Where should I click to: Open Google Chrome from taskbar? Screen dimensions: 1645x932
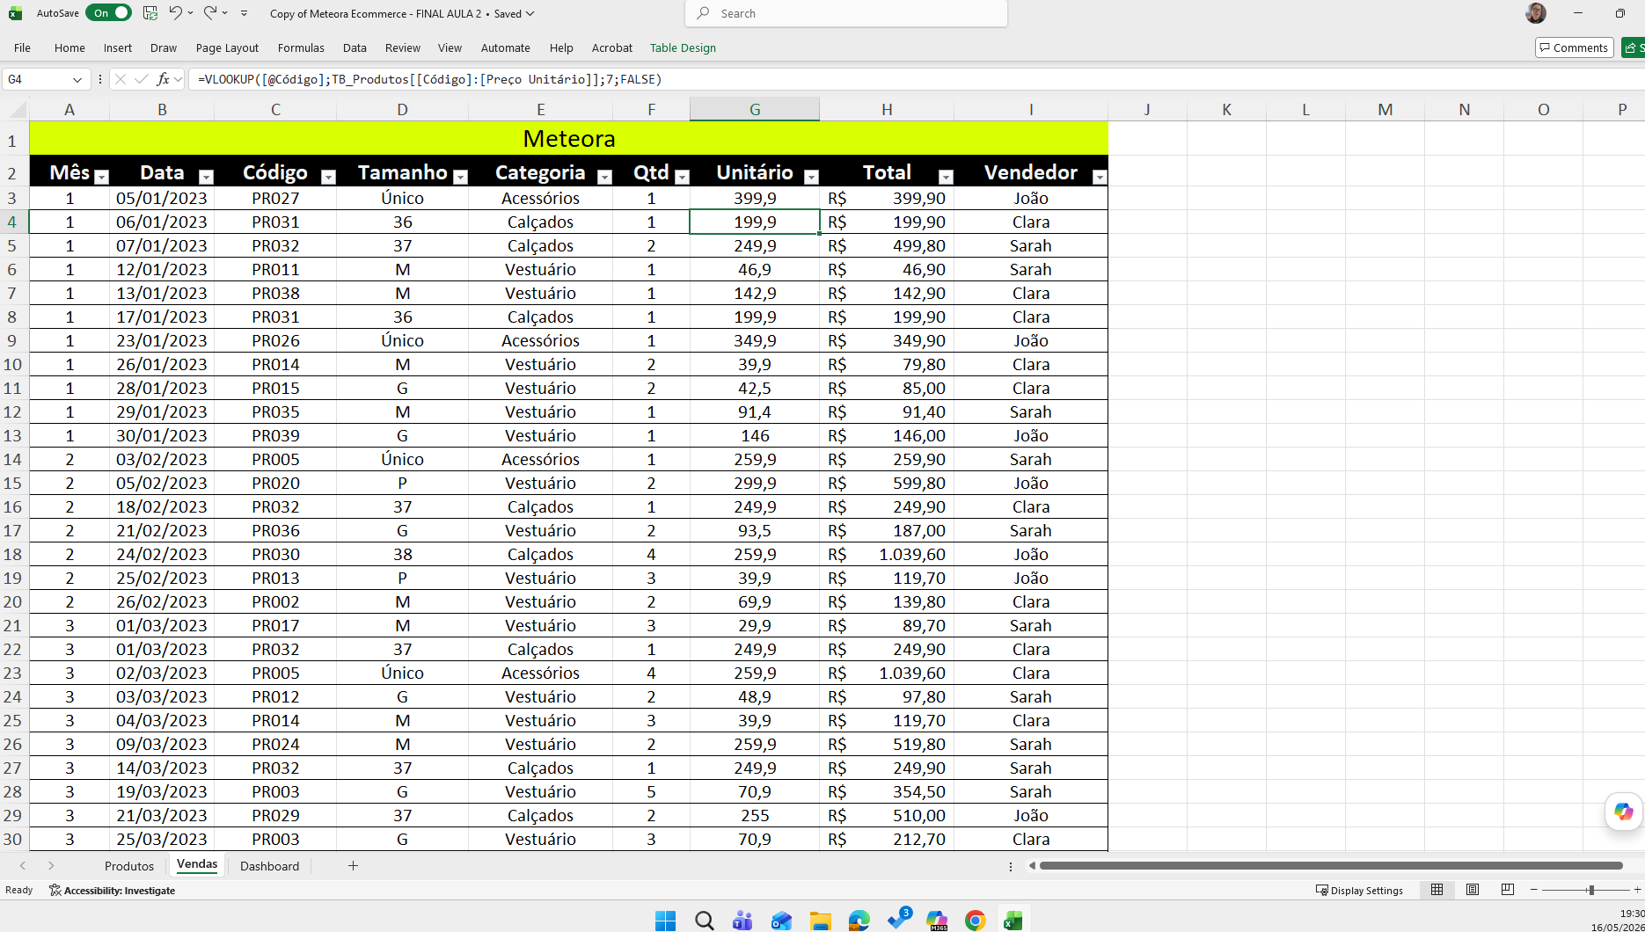[976, 921]
